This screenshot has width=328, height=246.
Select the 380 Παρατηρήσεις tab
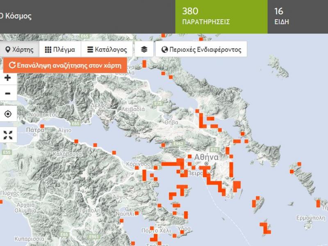tap(206, 16)
